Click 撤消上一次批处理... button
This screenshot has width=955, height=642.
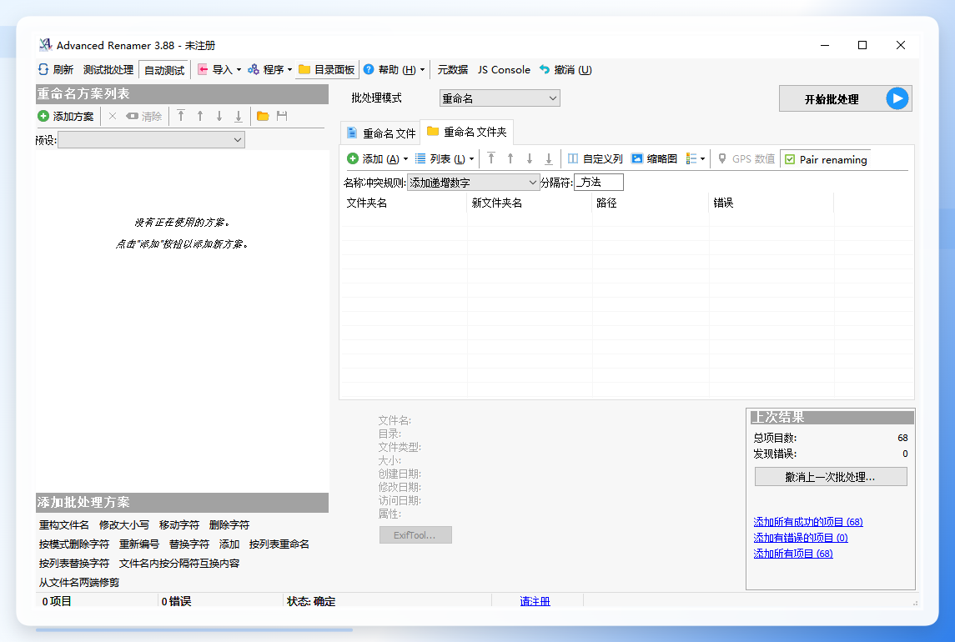[x=831, y=477]
